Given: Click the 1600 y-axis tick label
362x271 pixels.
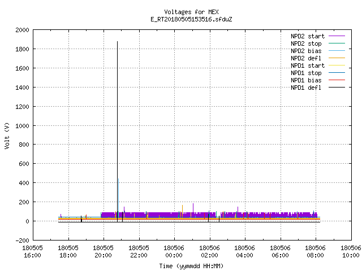Looking at the screenshot, I should pyautogui.click(x=22, y=68).
